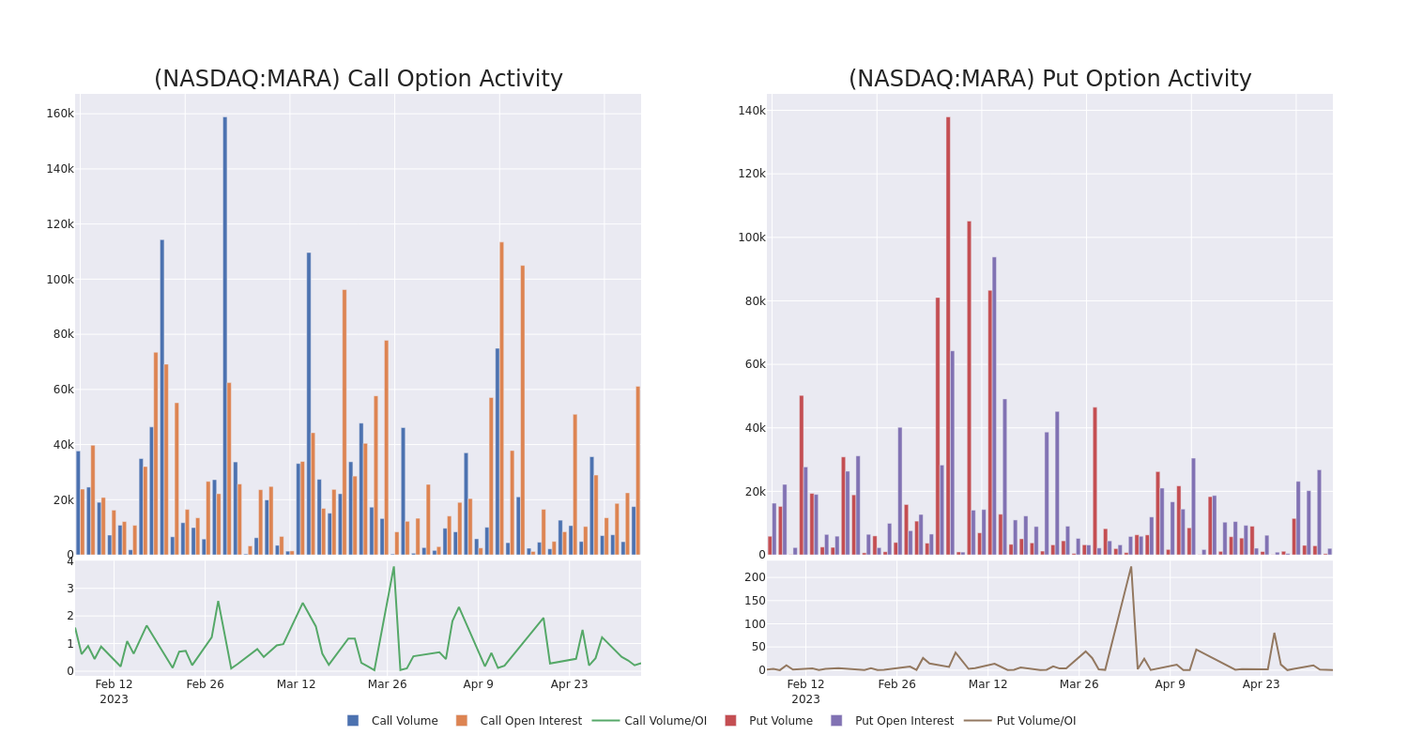Click the Mar 12 label under put chart
This screenshot has width=1408, height=751.
click(987, 684)
